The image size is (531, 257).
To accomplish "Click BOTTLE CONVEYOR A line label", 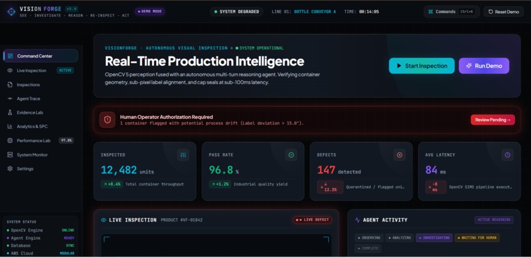I will pyautogui.click(x=315, y=11).
